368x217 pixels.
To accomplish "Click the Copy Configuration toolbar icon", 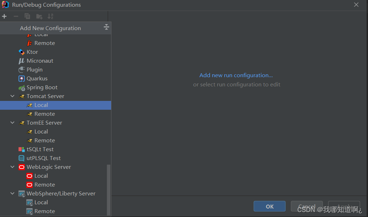I will click(27, 16).
